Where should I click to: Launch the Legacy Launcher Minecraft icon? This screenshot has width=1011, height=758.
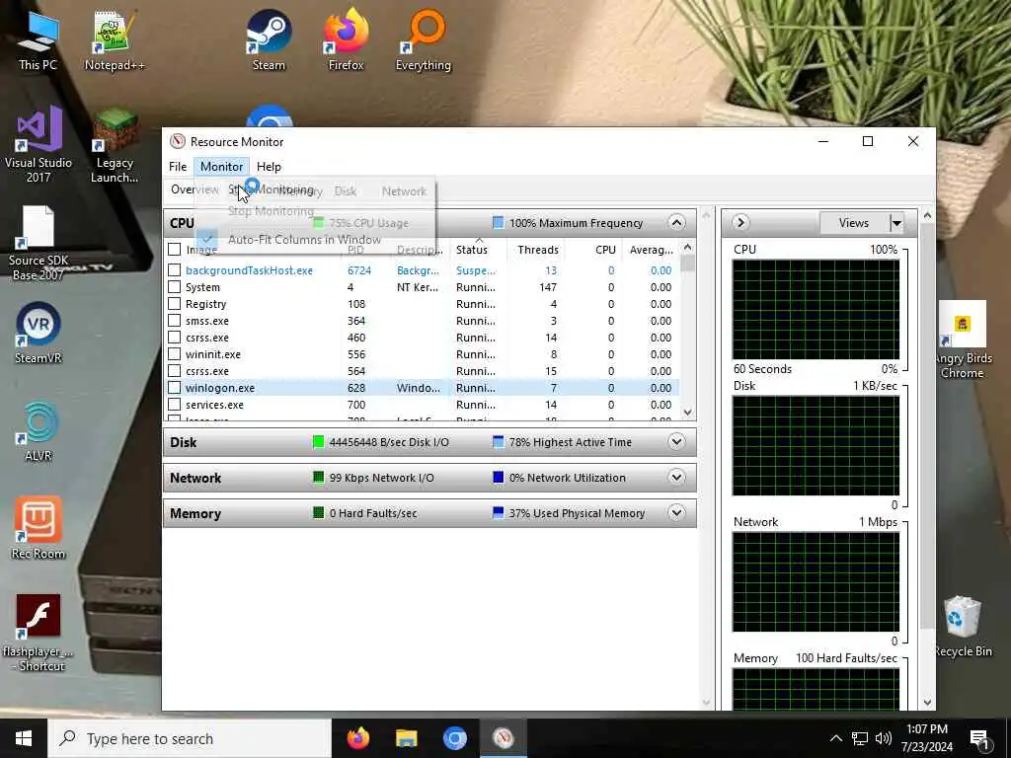click(115, 145)
